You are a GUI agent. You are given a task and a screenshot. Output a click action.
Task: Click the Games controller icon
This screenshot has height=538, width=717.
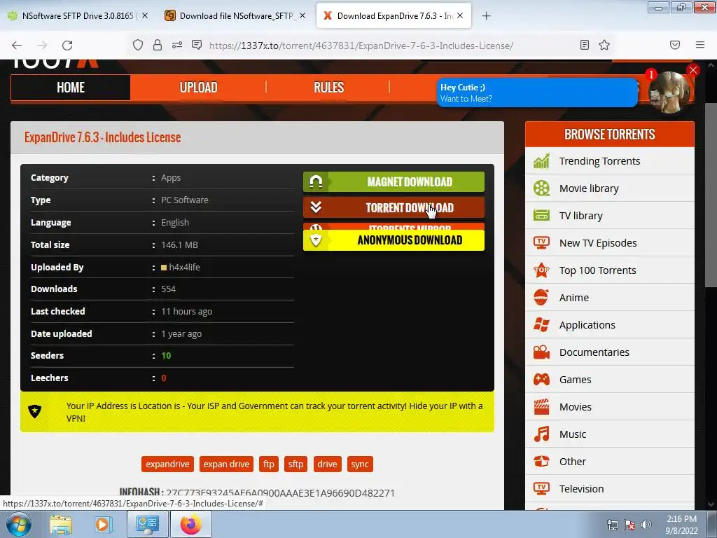tap(541, 379)
